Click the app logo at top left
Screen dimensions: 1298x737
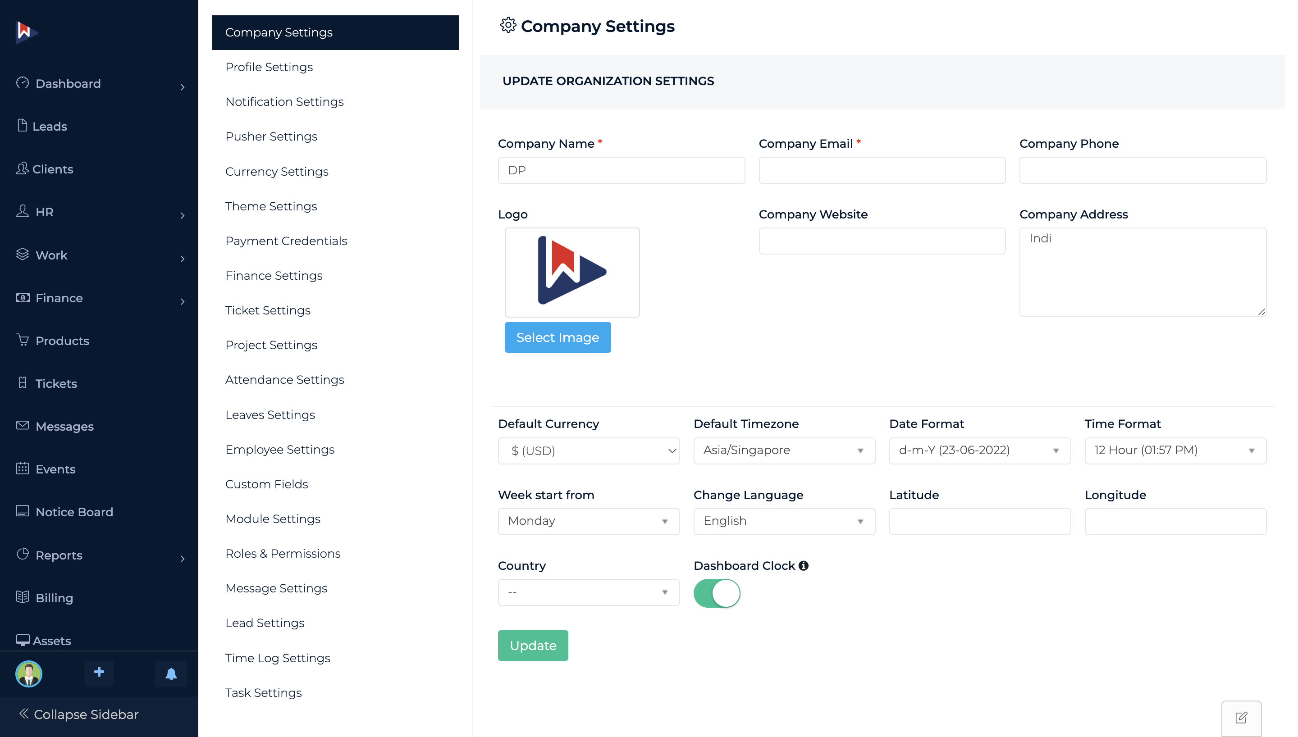(24, 32)
